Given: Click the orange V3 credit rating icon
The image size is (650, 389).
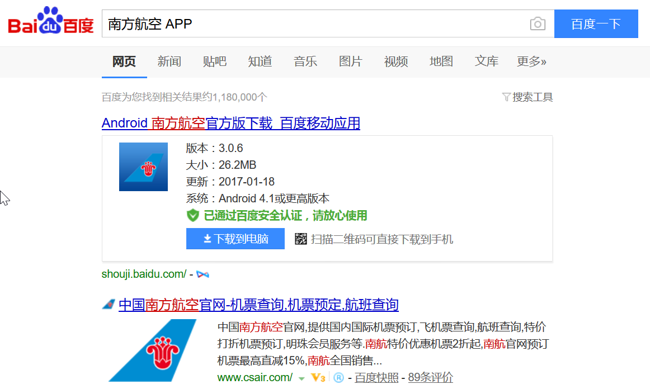Looking at the screenshot, I should (318, 378).
